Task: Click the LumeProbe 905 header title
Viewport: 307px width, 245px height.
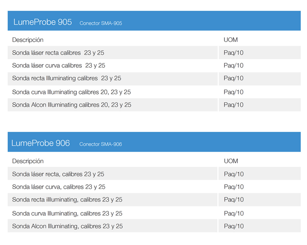Action: pos(42,22)
